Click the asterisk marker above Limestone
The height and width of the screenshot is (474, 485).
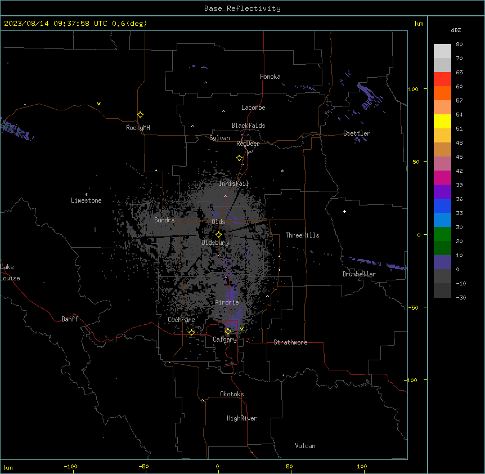[x=86, y=195]
